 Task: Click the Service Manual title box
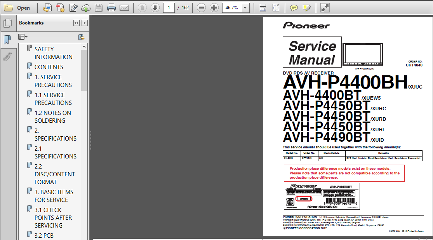click(x=312, y=52)
